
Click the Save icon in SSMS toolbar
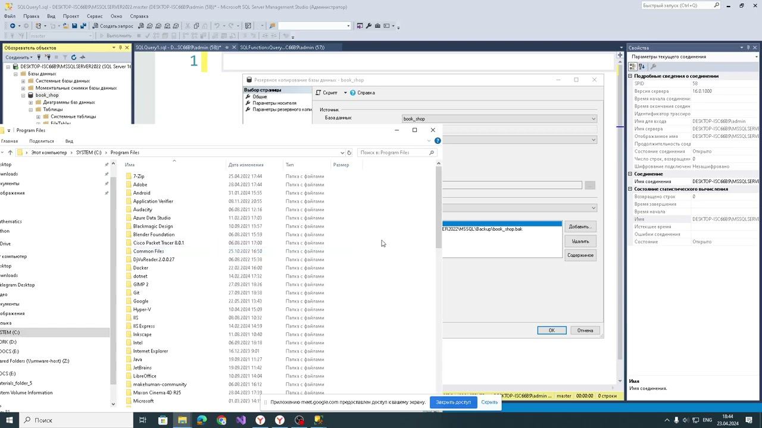(x=74, y=26)
